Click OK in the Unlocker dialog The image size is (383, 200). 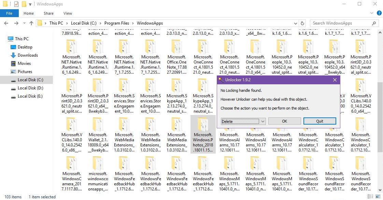tap(285, 121)
